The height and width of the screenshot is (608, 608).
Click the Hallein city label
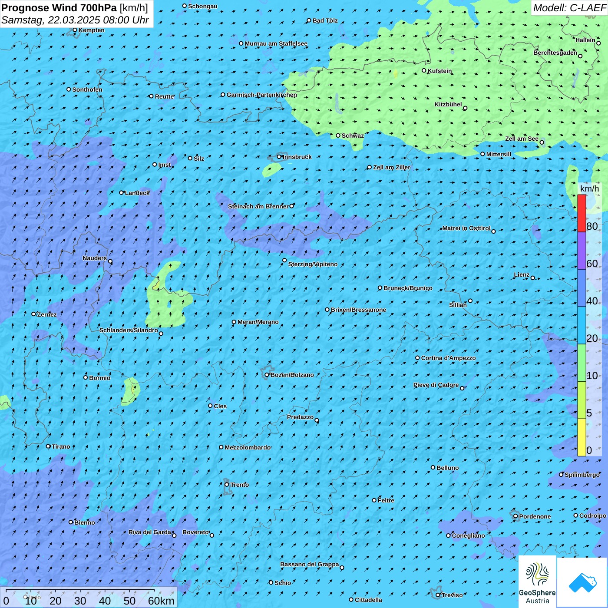[585, 40]
